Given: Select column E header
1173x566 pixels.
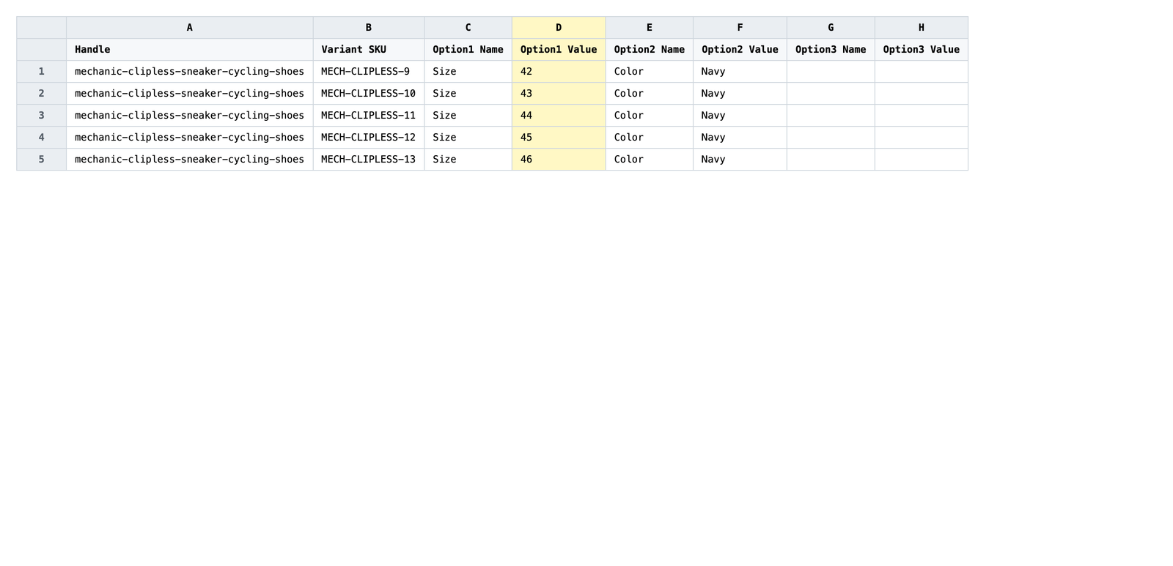Looking at the screenshot, I should tap(650, 28).
